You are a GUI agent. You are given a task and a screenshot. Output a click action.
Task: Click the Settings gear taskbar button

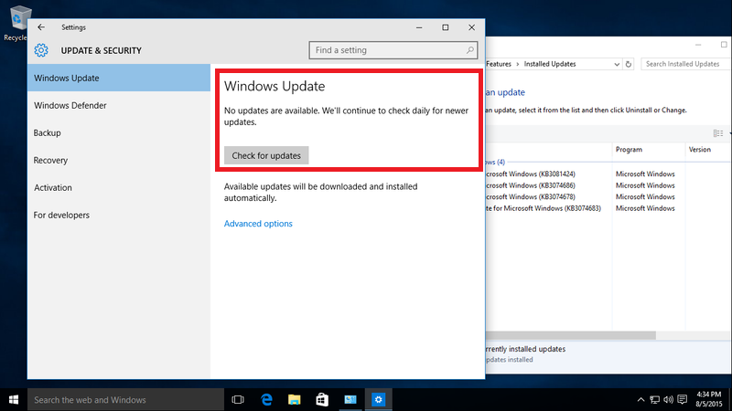click(x=378, y=400)
